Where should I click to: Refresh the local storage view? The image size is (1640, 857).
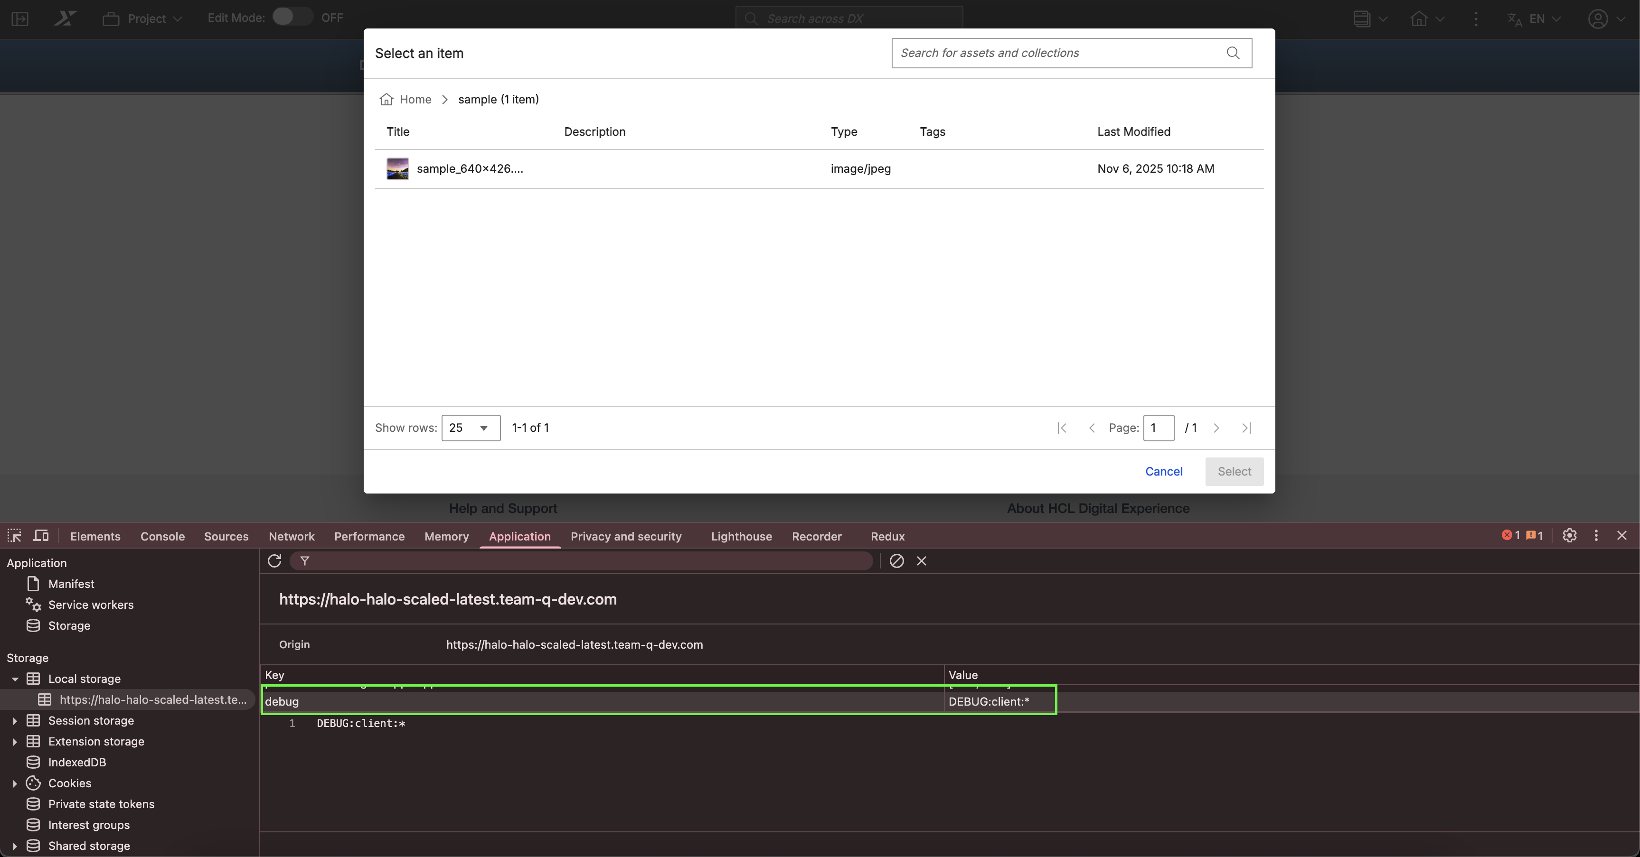[274, 560]
